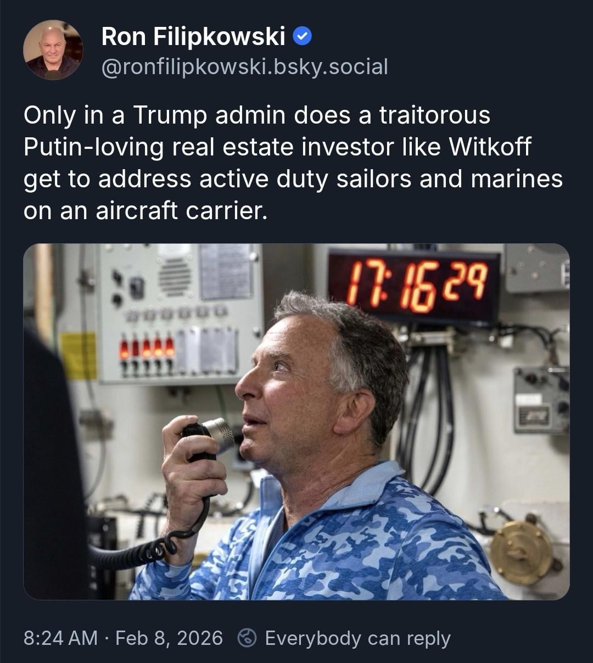
Task: Open the Ron Filipkowski display name link
Action: (193, 37)
